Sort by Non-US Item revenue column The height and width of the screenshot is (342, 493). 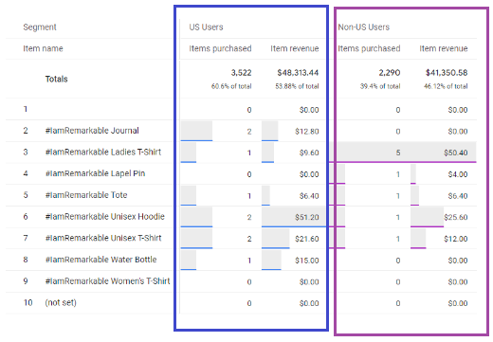point(444,48)
